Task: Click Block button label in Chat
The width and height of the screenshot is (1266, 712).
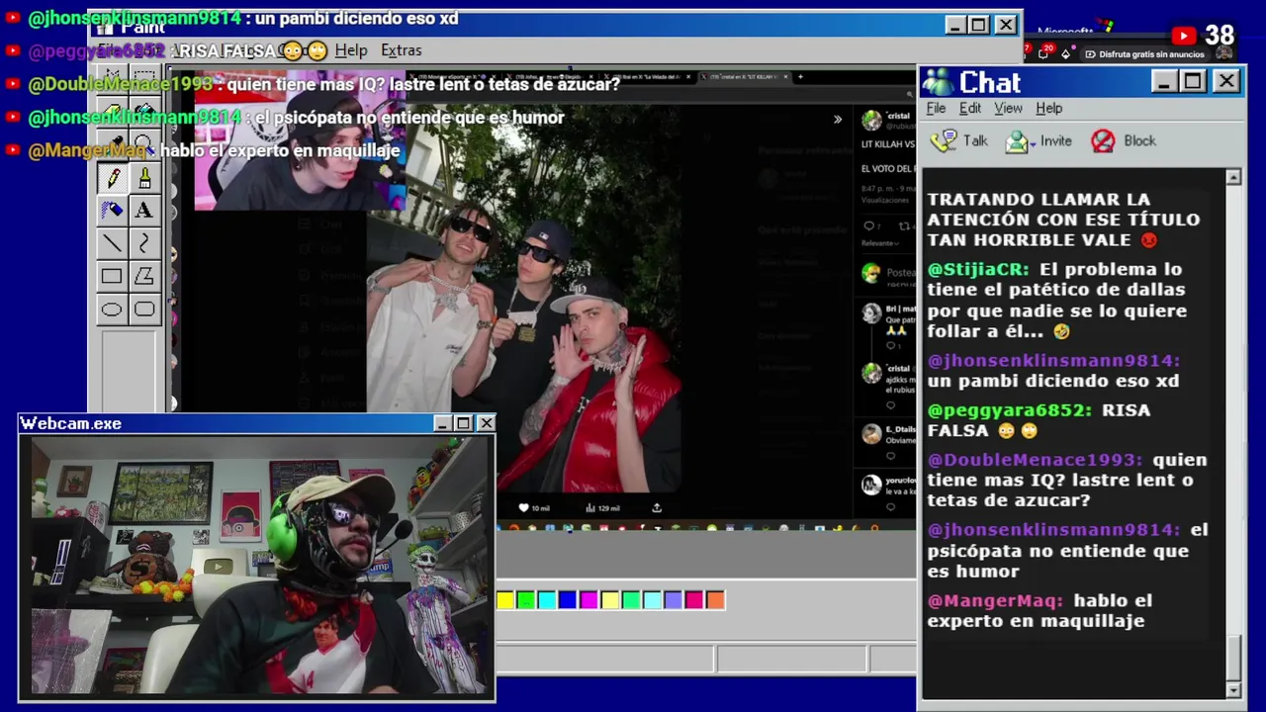Action: tap(1139, 140)
